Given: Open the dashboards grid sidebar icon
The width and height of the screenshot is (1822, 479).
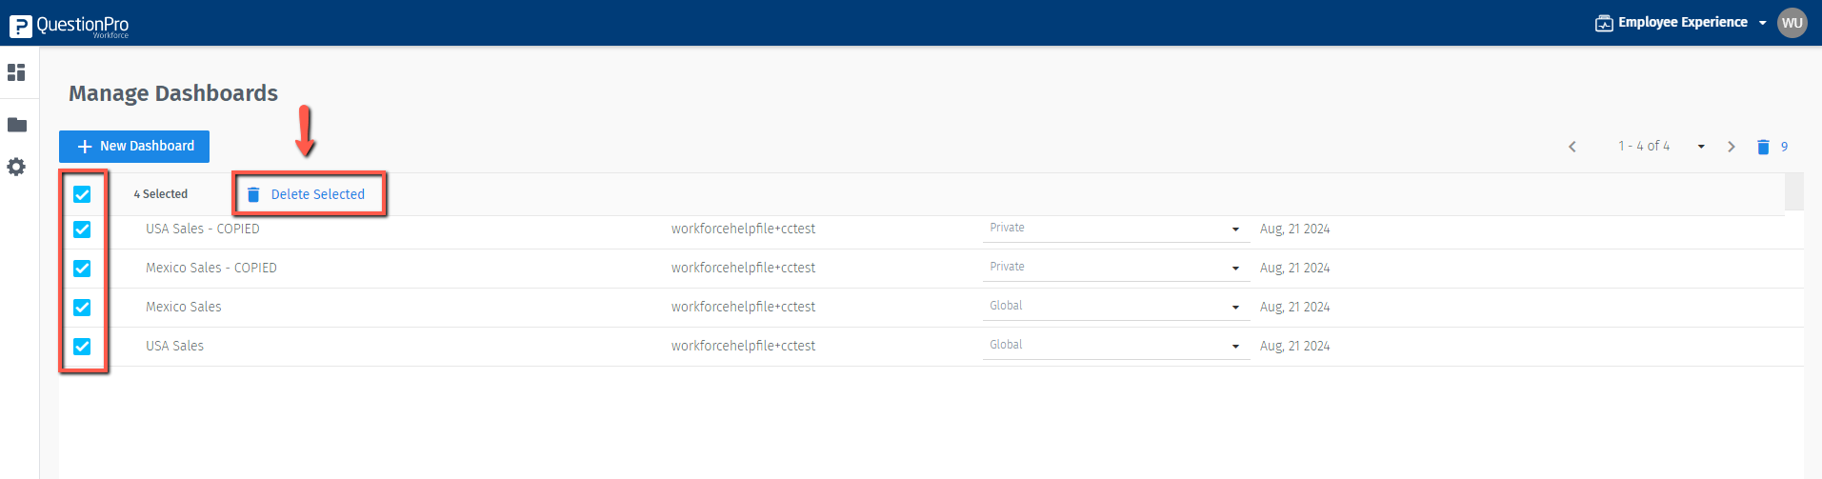Looking at the screenshot, I should (x=16, y=72).
